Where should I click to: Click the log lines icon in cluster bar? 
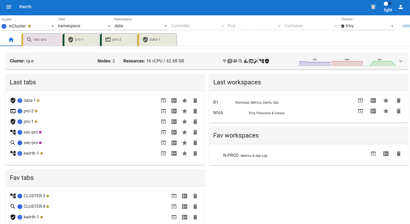235,61
